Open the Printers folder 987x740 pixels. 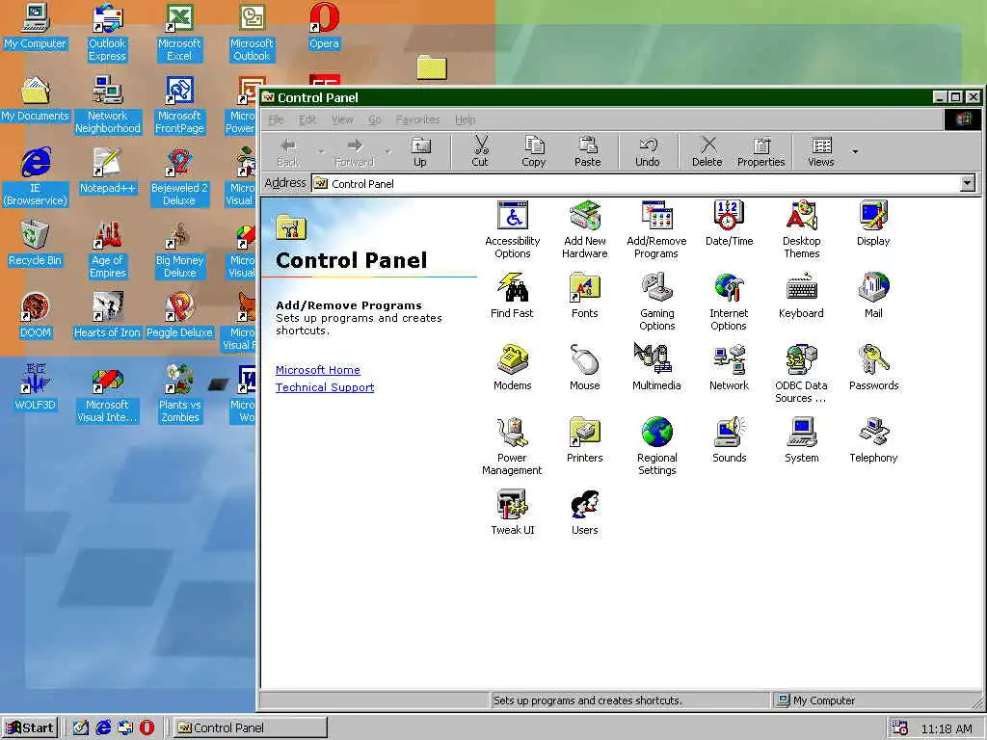pos(585,440)
